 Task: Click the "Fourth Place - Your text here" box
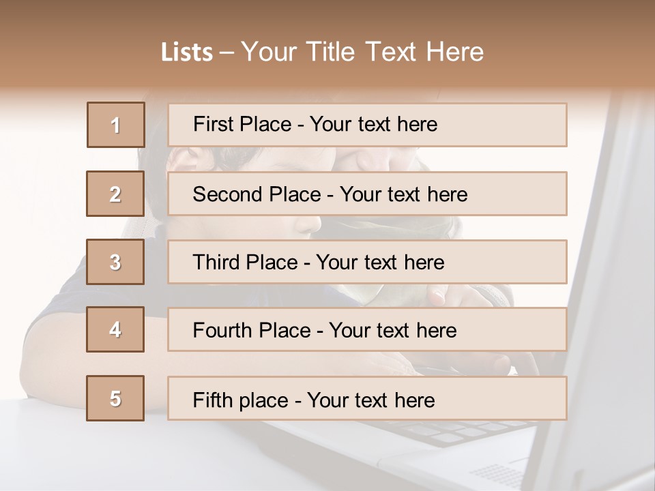(x=367, y=330)
